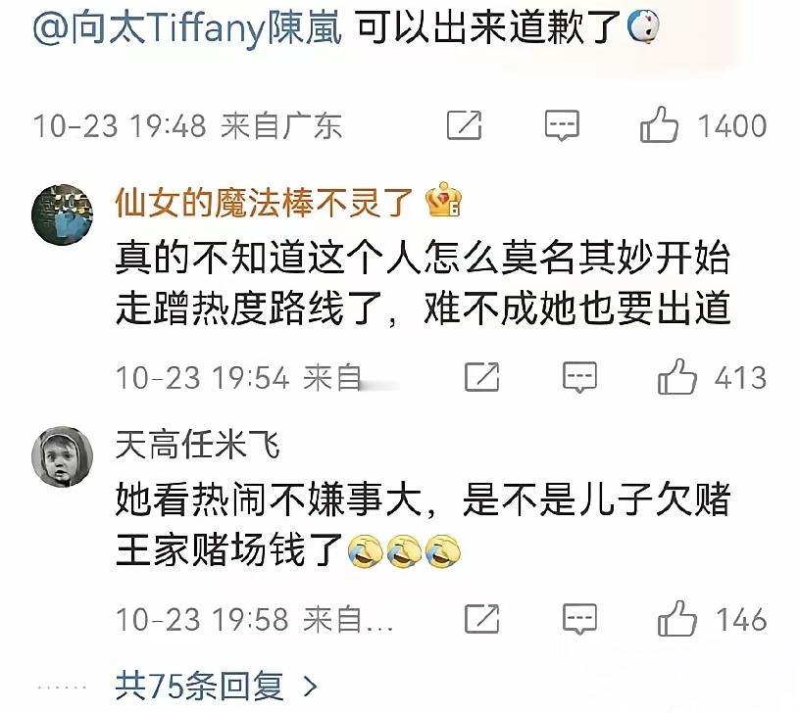Like the comment with 146 likes
The image size is (800, 713).
(677, 618)
